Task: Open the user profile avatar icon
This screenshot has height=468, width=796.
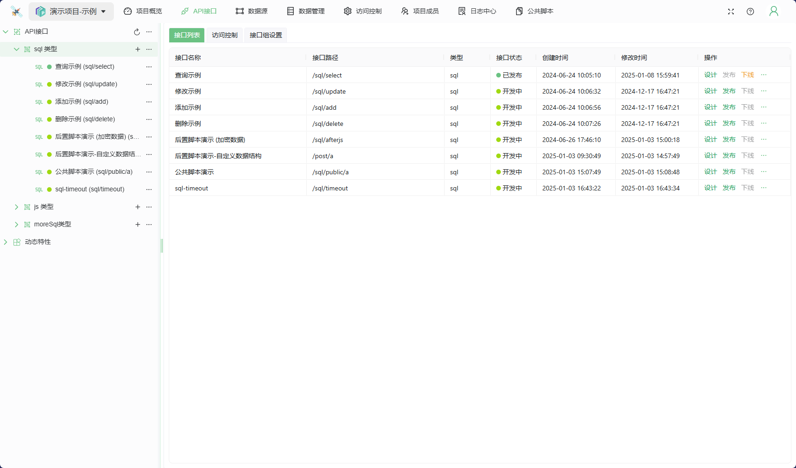Action: tap(773, 12)
